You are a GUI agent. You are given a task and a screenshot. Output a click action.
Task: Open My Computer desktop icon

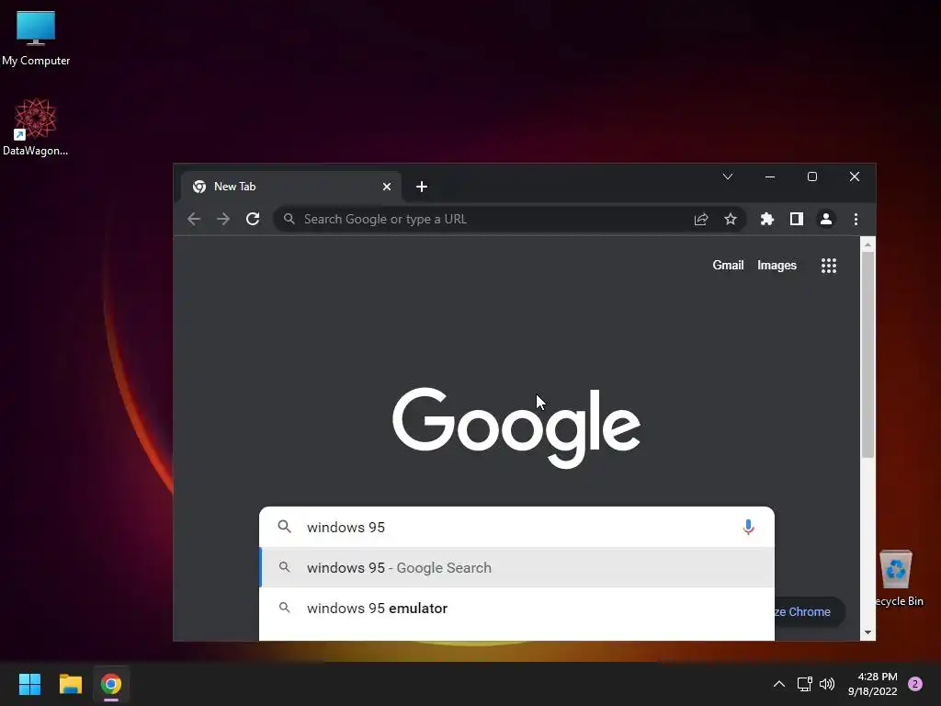click(36, 38)
